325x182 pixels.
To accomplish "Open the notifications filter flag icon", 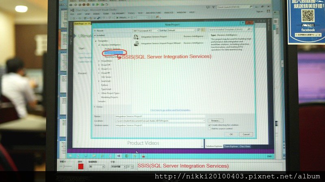I will click(x=213, y=7).
